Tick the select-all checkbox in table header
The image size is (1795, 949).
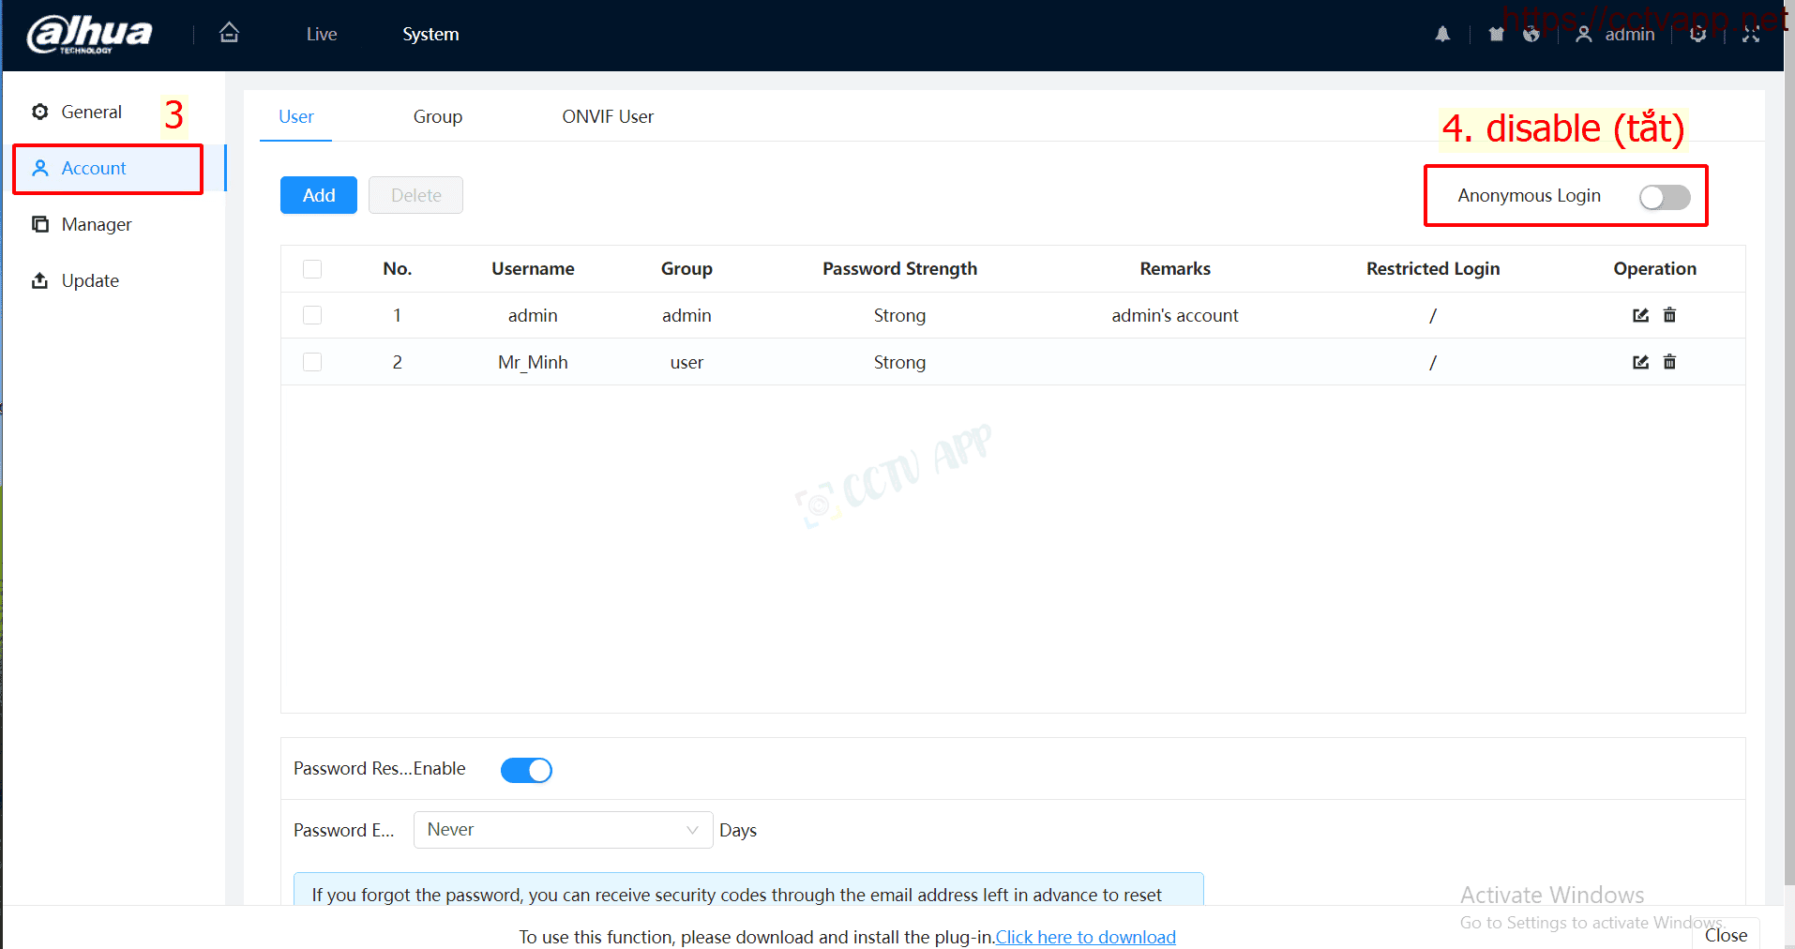pos(312,269)
